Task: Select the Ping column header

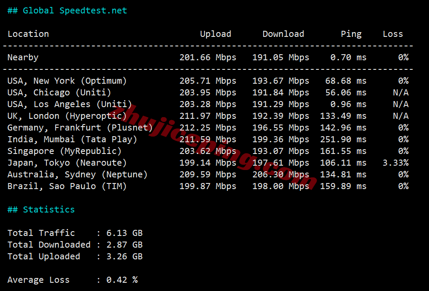Action: (351, 34)
